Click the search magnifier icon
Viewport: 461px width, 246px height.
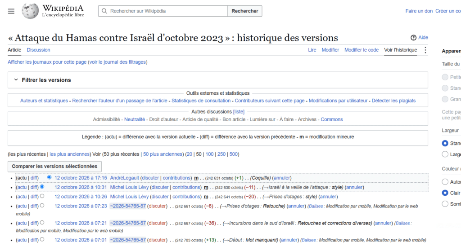click(104, 11)
